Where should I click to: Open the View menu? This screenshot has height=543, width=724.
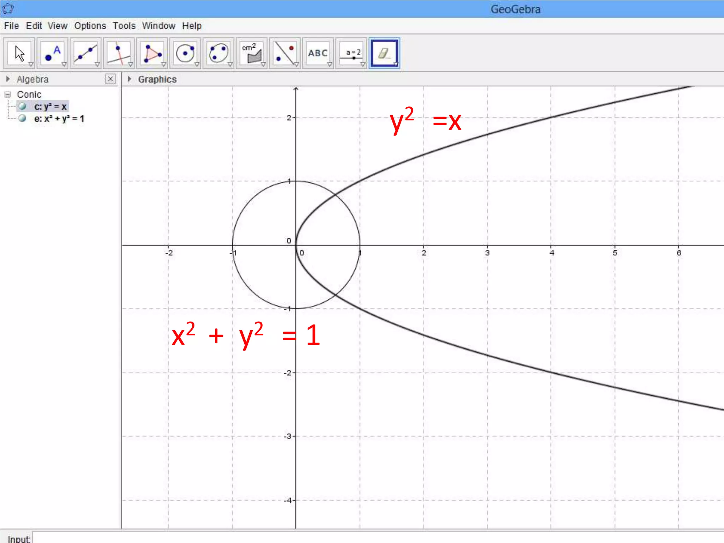(x=58, y=26)
